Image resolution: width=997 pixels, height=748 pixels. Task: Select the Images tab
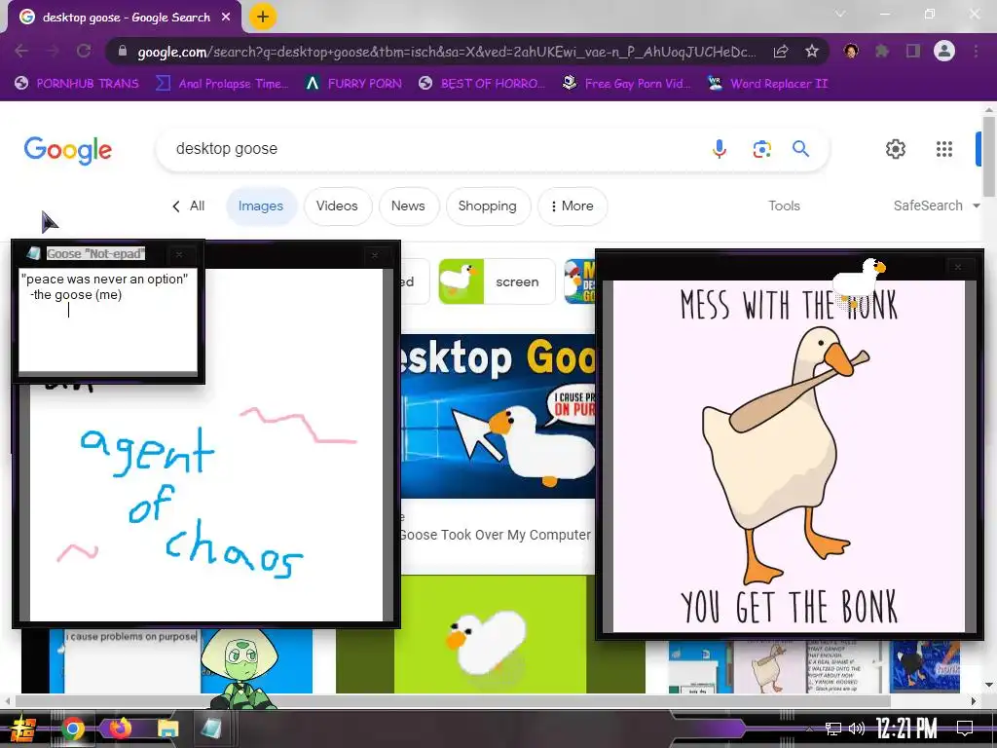click(x=261, y=206)
